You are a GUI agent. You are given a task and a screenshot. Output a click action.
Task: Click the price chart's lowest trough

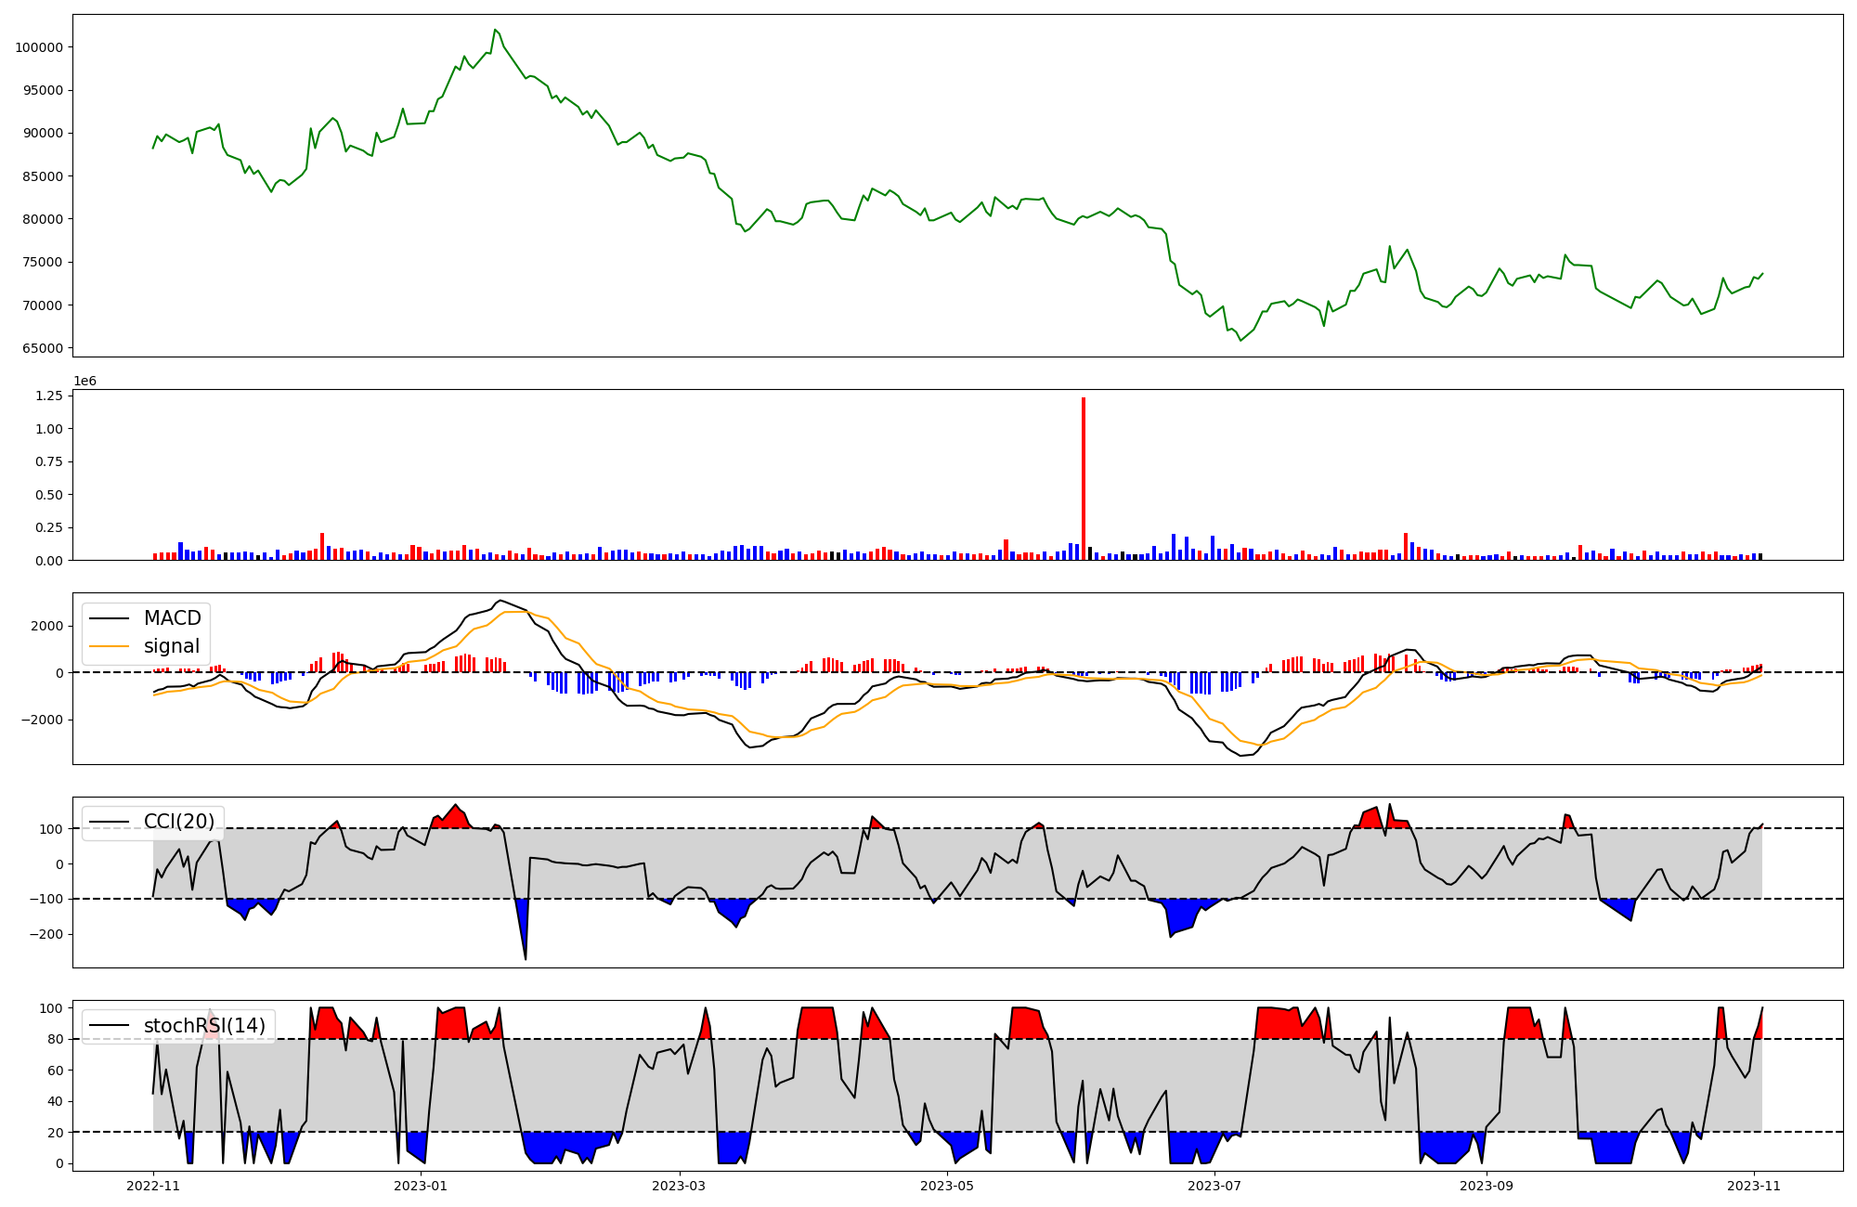(x=1240, y=340)
